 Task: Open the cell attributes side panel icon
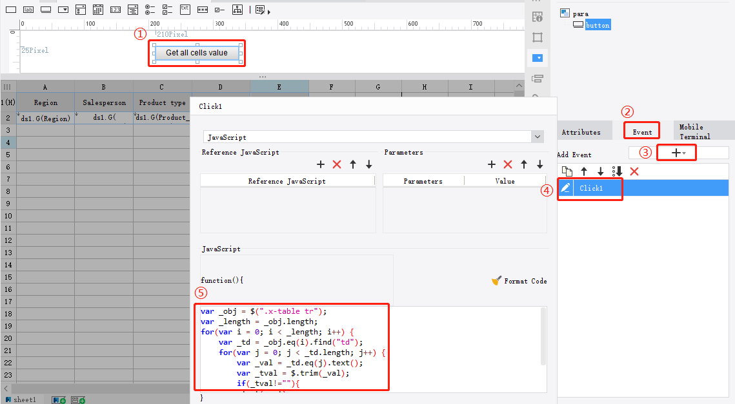pyautogui.click(x=538, y=17)
